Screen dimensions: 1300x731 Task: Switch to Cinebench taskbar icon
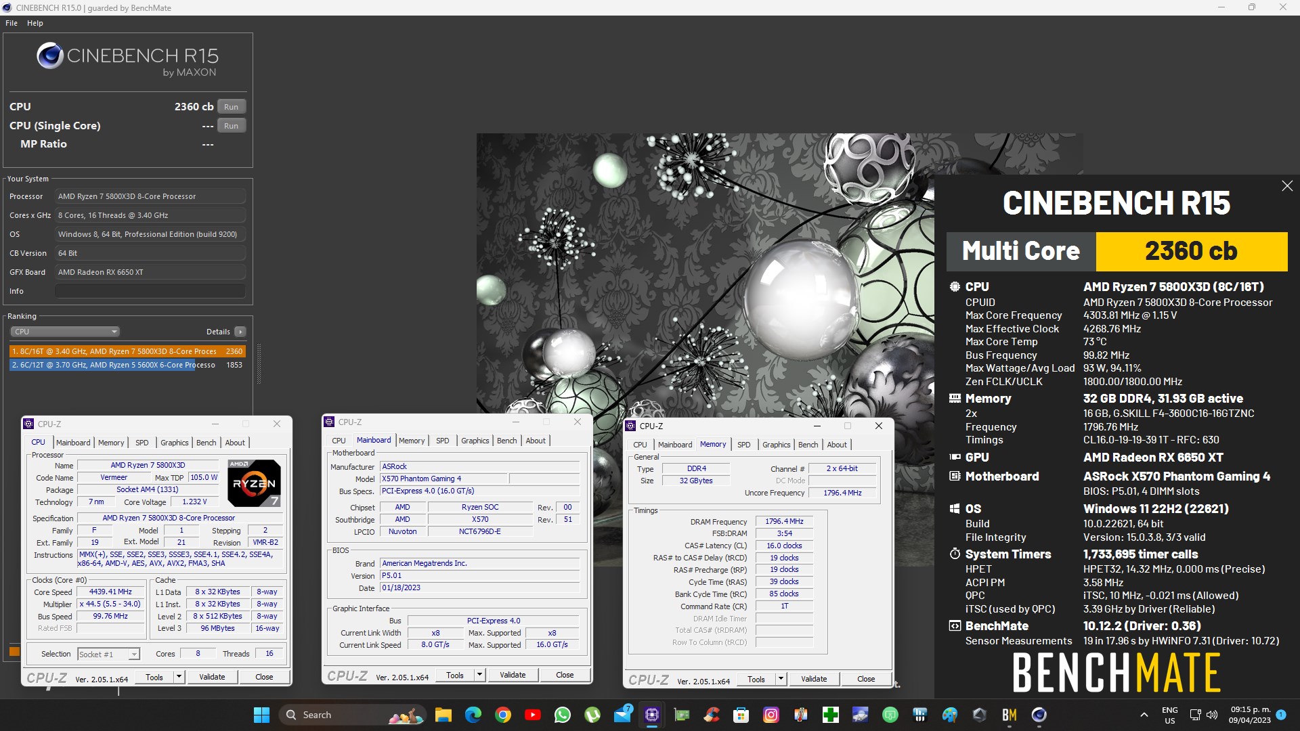coord(1039,715)
